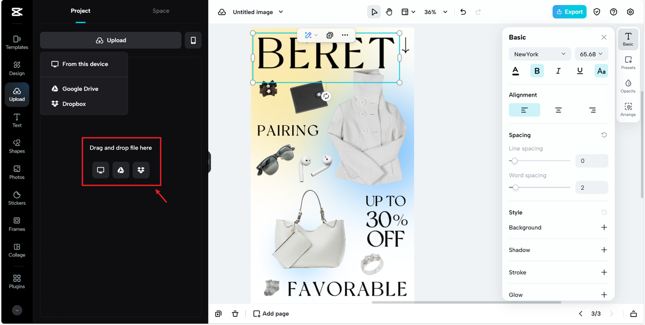This screenshot has height=325, width=645.
Task: Reset spacing with refresh icon
Action: [604, 135]
